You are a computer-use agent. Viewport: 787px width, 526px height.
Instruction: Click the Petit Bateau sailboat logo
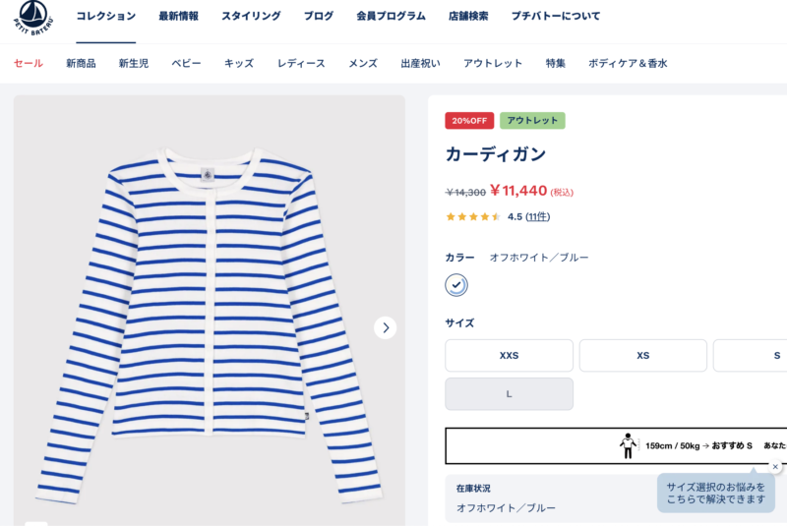(x=33, y=20)
